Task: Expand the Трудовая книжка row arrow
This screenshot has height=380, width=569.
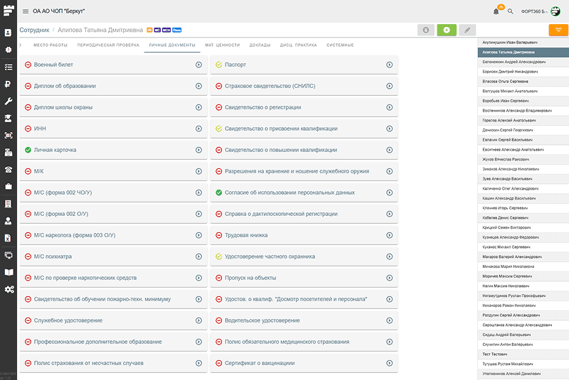Action: coord(390,235)
